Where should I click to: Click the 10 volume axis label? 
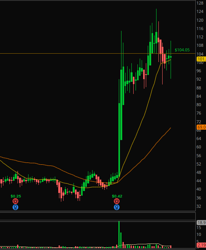pyautogui.click(x=199, y=234)
